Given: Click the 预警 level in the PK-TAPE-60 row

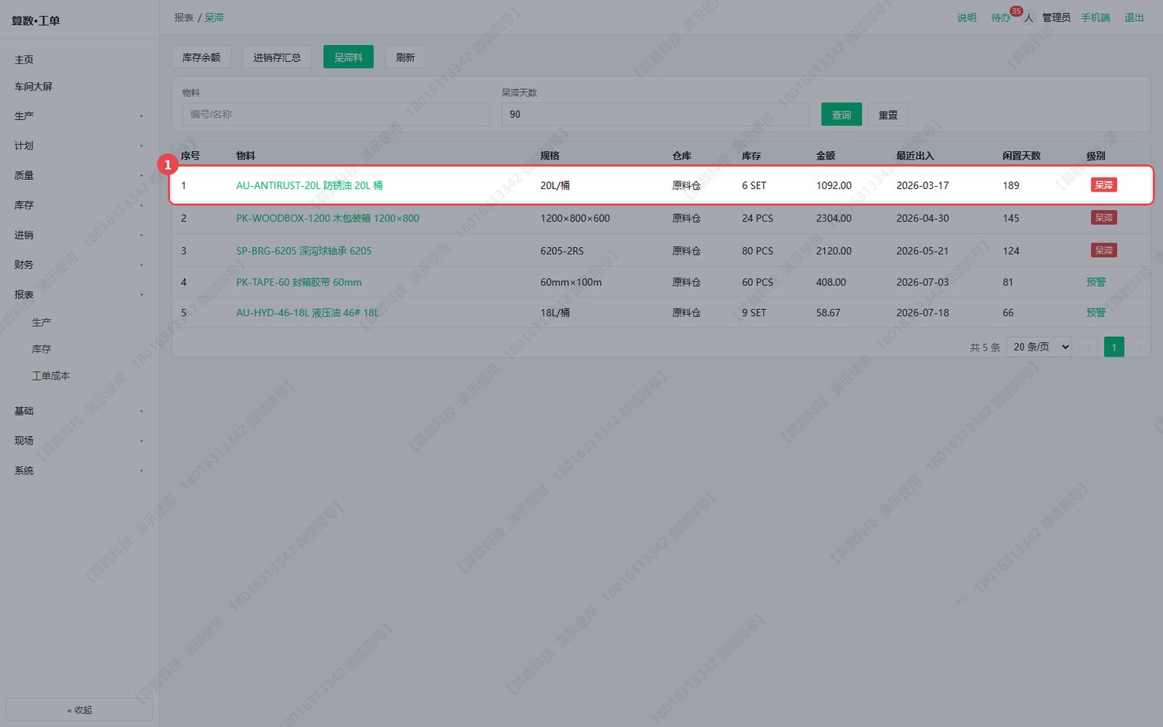Looking at the screenshot, I should [x=1096, y=282].
